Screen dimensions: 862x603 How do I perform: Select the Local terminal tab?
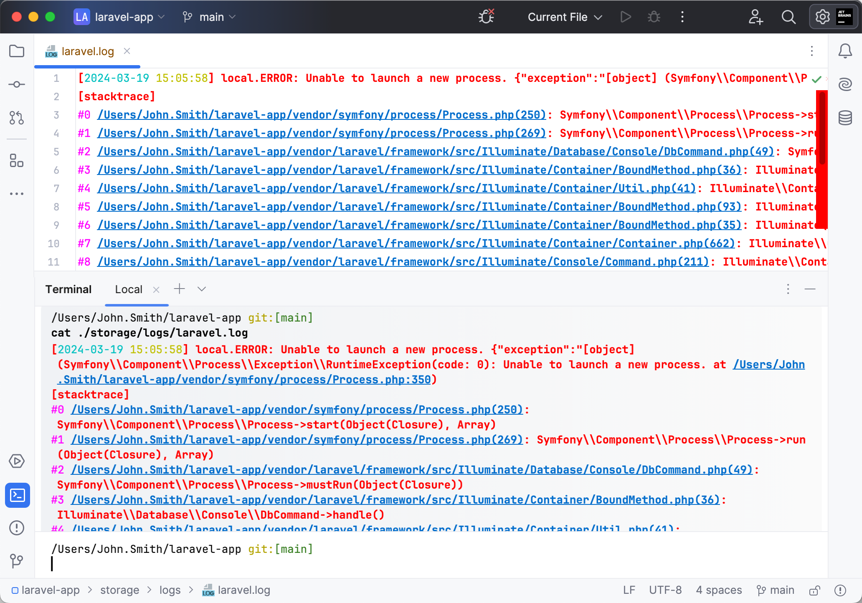129,289
